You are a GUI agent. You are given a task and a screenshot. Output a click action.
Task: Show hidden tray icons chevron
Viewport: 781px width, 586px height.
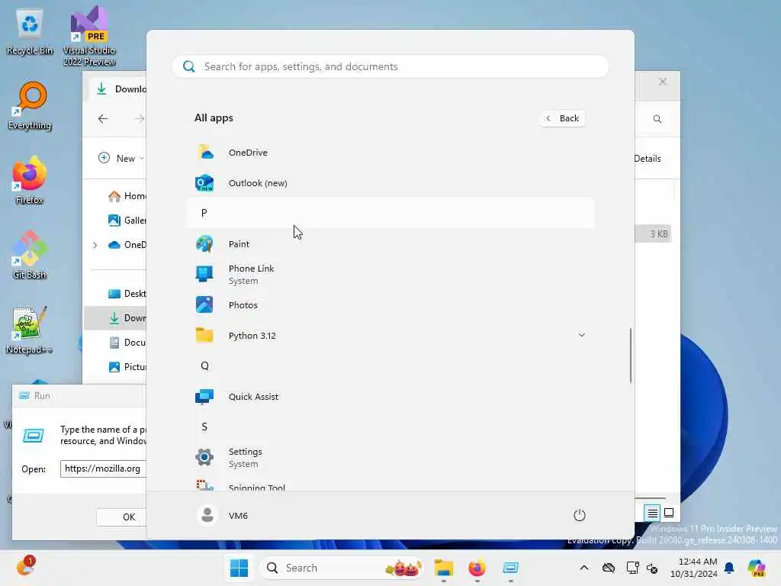tap(584, 568)
